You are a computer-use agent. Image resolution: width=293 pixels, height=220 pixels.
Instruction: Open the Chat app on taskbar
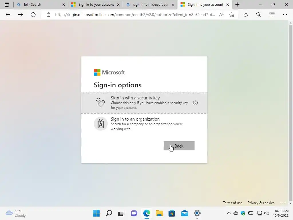coord(134,213)
